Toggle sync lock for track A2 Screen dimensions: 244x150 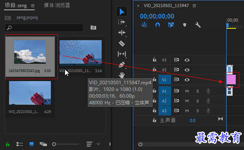coord(177,100)
